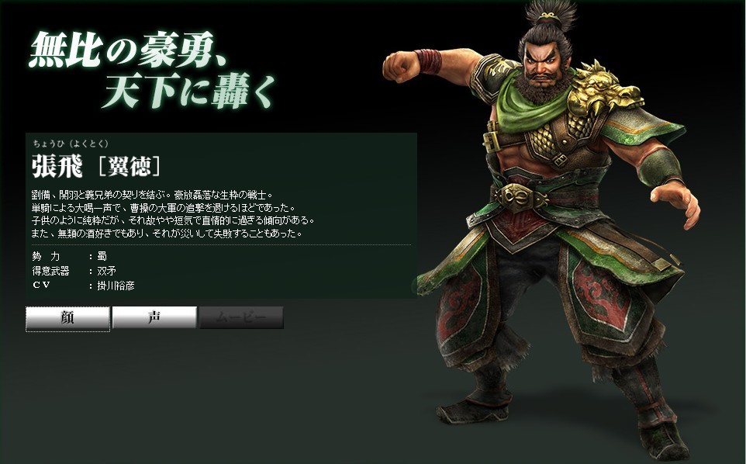The width and height of the screenshot is (746, 464).
Task: Click the character's topknot hair ornament
Action: [x=548, y=17]
